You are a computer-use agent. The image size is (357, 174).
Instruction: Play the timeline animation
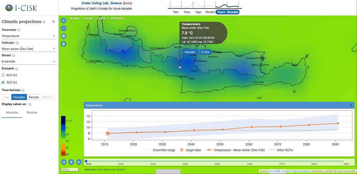71,162
